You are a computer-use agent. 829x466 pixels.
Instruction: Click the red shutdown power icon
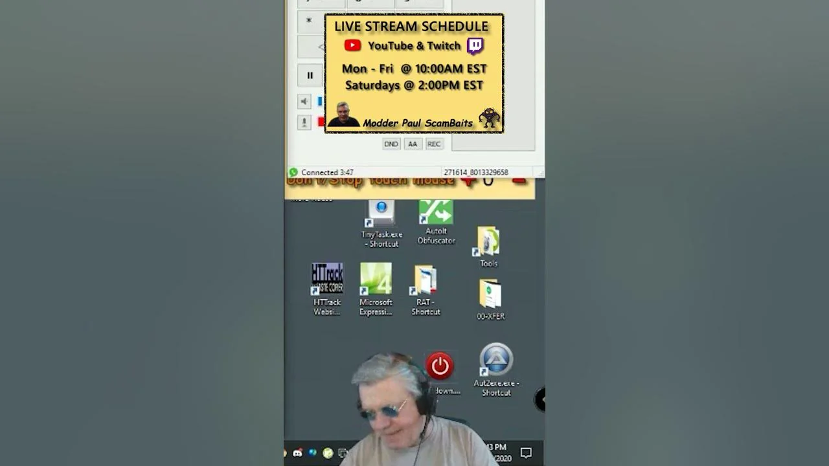click(440, 366)
